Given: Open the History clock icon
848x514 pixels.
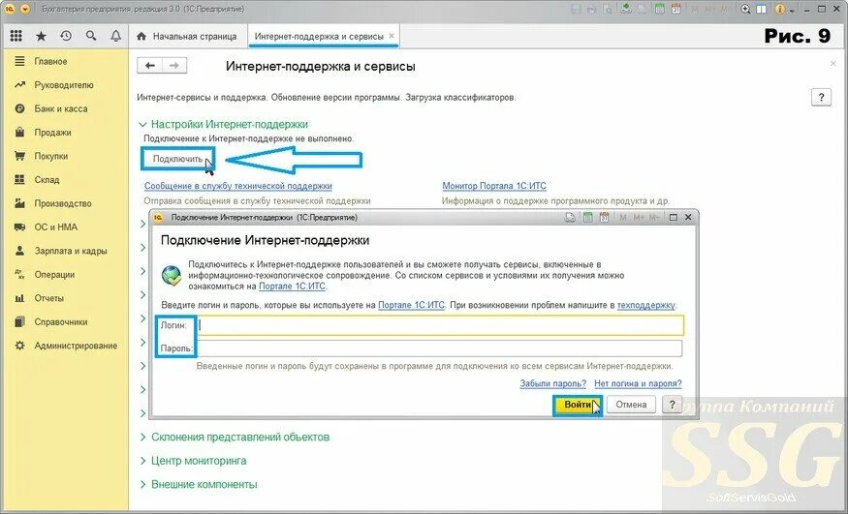Looking at the screenshot, I should click(x=66, y=36).
